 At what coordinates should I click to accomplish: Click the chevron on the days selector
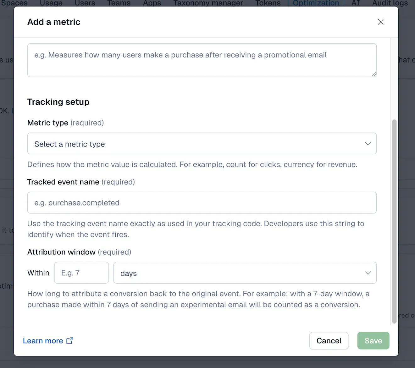coord(368,273)
